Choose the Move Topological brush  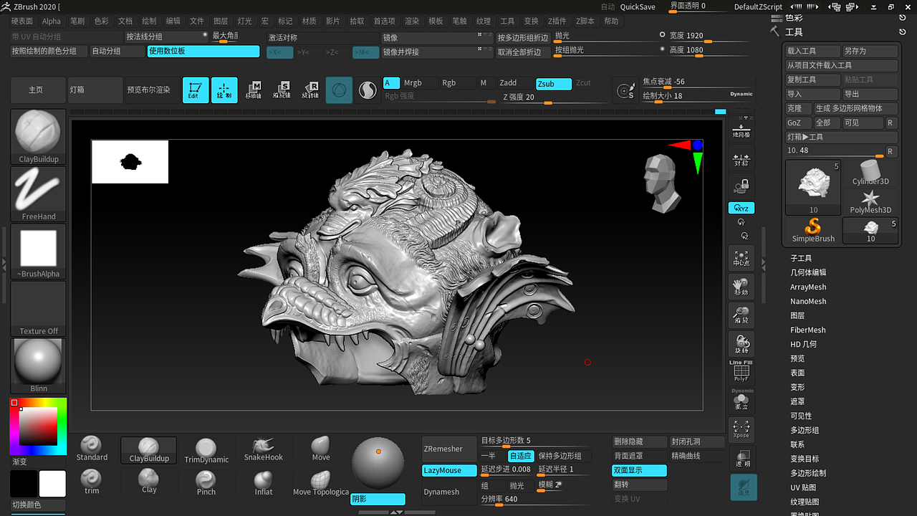(x=321, y=482)
